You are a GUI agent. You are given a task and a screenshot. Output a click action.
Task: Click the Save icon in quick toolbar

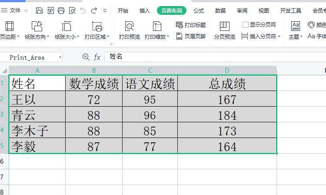tap(39, 10)
